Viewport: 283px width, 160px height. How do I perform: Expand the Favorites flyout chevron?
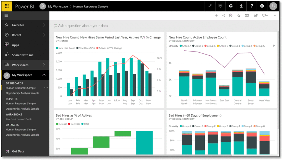pos(44,25)
